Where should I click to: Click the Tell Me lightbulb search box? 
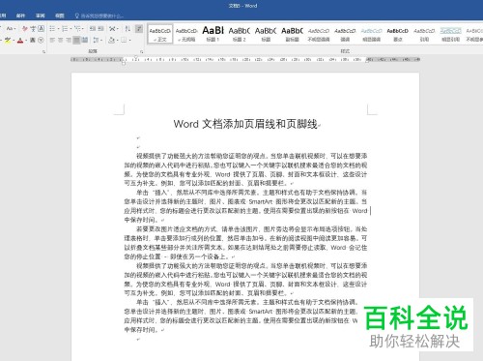99,15
